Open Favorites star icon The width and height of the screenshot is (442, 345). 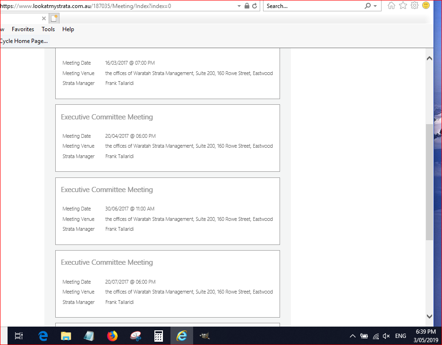coord(403,5)
